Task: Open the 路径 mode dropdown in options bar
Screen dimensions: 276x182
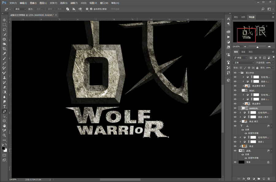Action: point(20,9)
